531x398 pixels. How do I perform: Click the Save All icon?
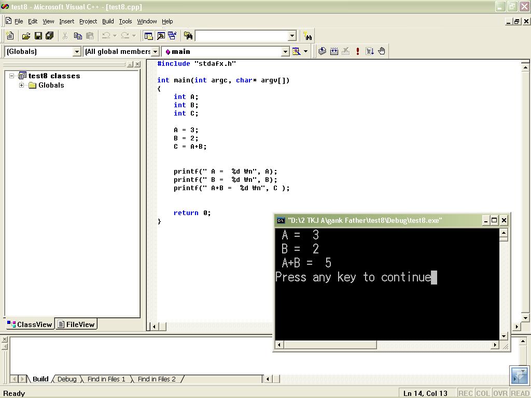pos(50,36)
